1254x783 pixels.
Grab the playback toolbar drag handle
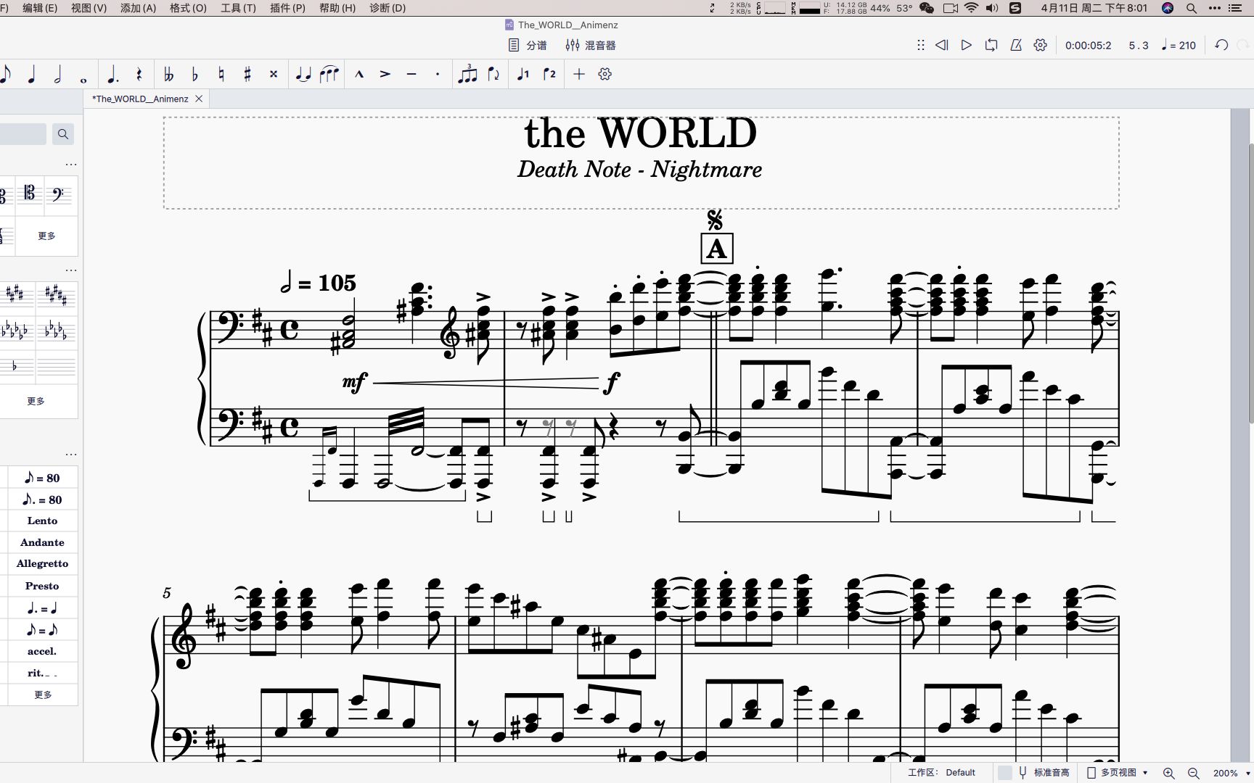click(x=920, y=45)
